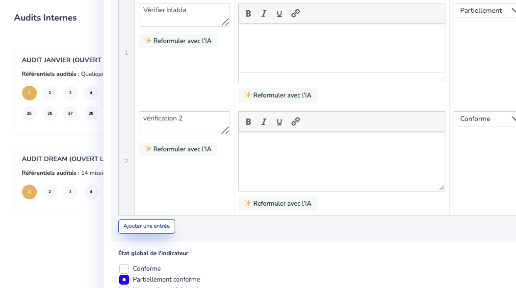Click the Vérifier blabla text field
Viewport: 516px width, 288px height.
(184, 15)
